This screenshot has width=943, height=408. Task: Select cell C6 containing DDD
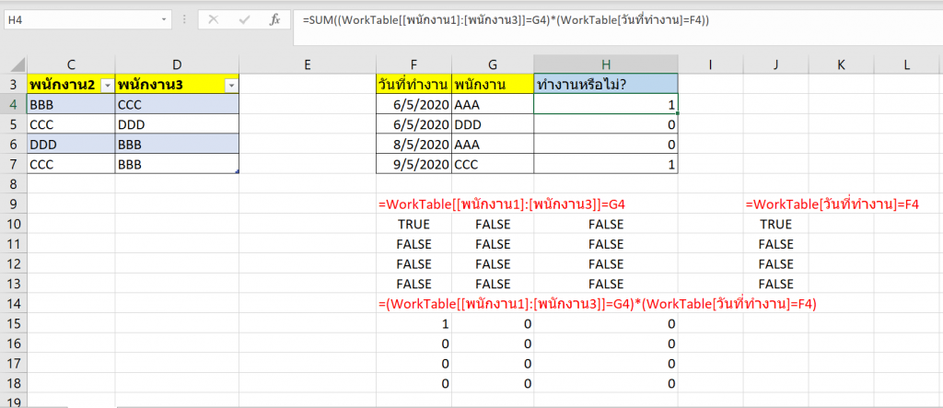click(71, 144)
